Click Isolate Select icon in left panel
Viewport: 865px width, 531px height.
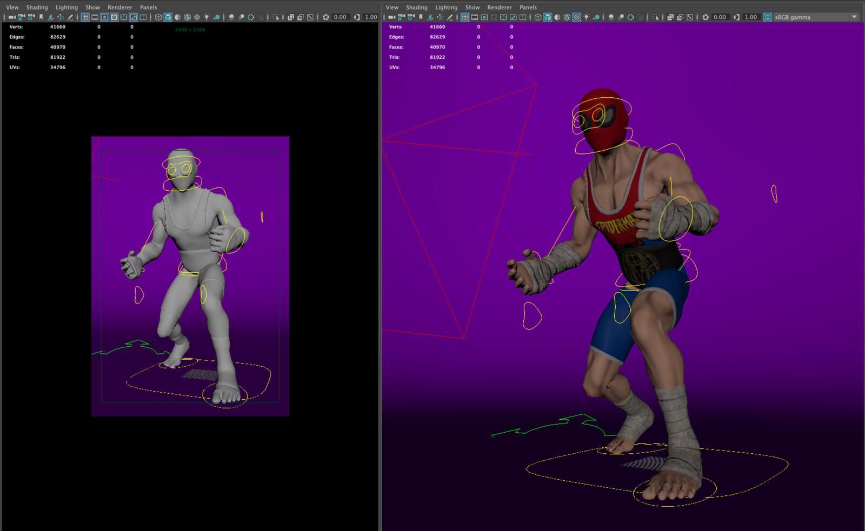tap(276, 17)
